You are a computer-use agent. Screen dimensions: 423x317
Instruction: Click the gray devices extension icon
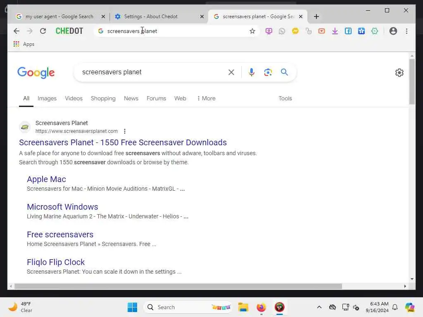[x=308, y=31]
